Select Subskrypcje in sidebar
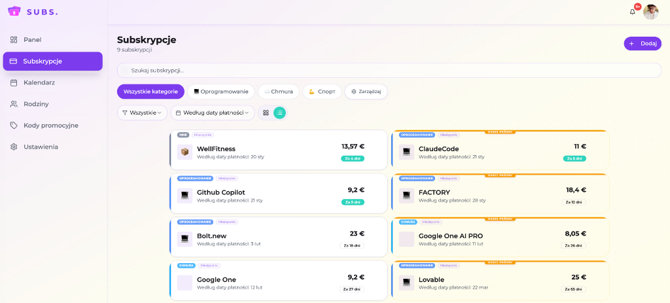The height and width of the screenshot is (303, 670). click(x=52, y=61)
